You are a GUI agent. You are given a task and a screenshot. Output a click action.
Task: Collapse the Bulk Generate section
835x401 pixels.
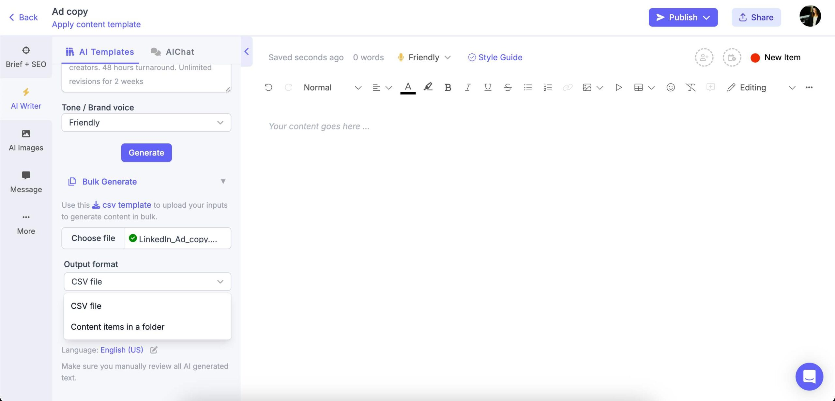223,182
